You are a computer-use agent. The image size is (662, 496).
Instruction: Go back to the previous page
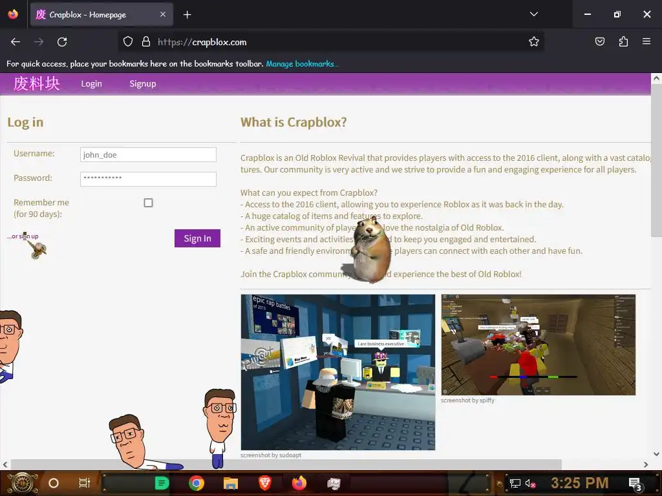coord(16,42)
